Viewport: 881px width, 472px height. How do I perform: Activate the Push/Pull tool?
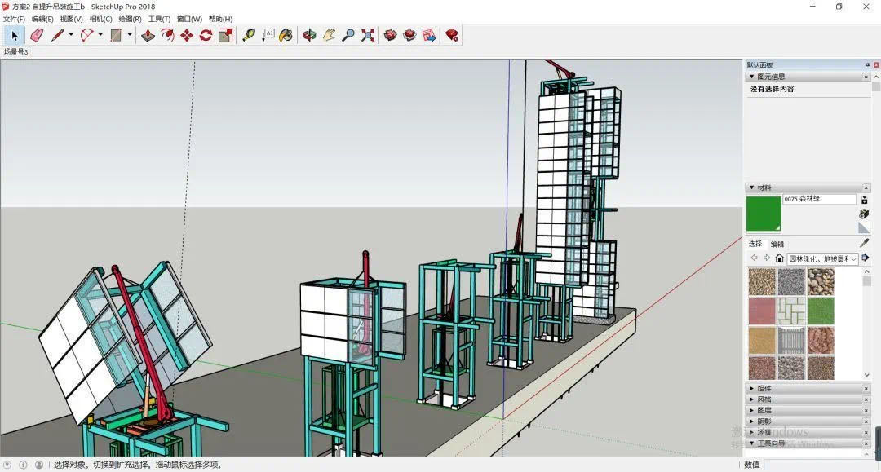tap(148, 35)
